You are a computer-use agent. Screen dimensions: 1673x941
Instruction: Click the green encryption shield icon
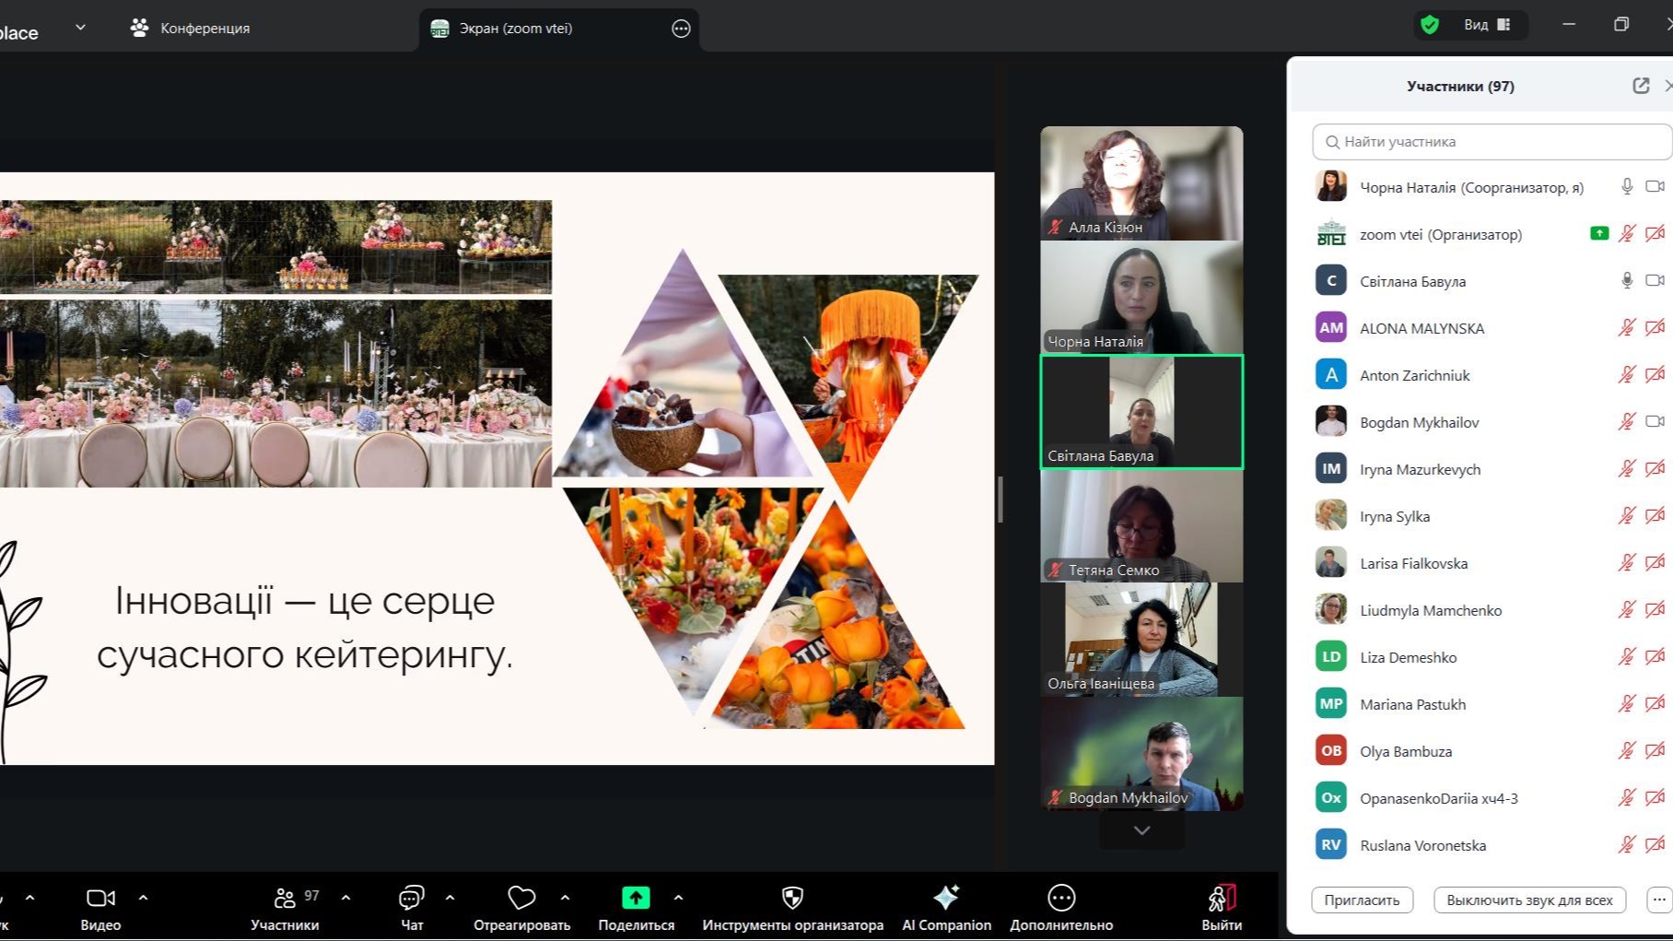1430,25
